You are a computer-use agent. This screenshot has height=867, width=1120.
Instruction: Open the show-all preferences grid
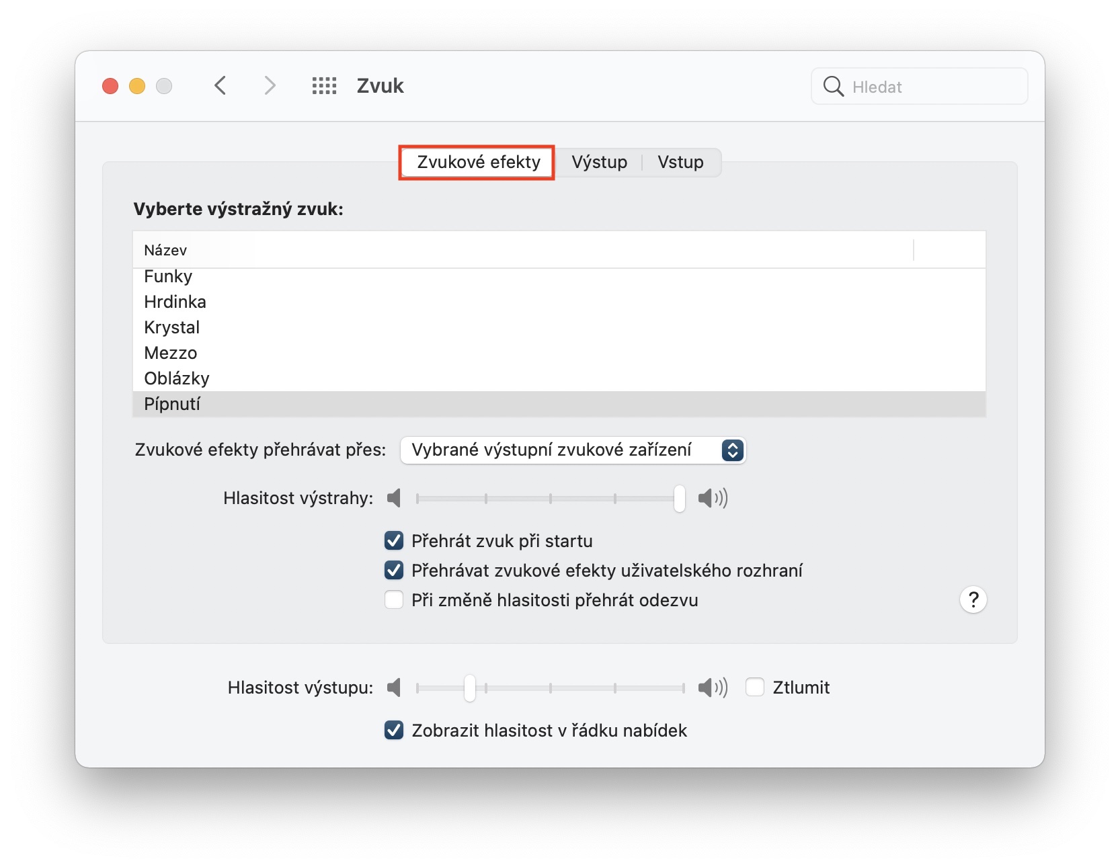point(324,85)
